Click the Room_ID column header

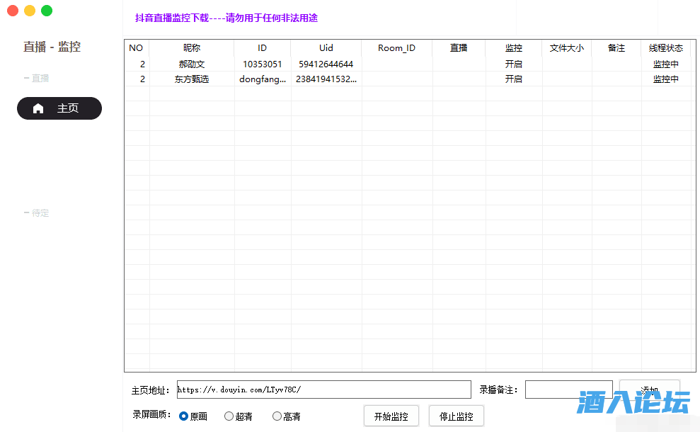click(396, 48)
